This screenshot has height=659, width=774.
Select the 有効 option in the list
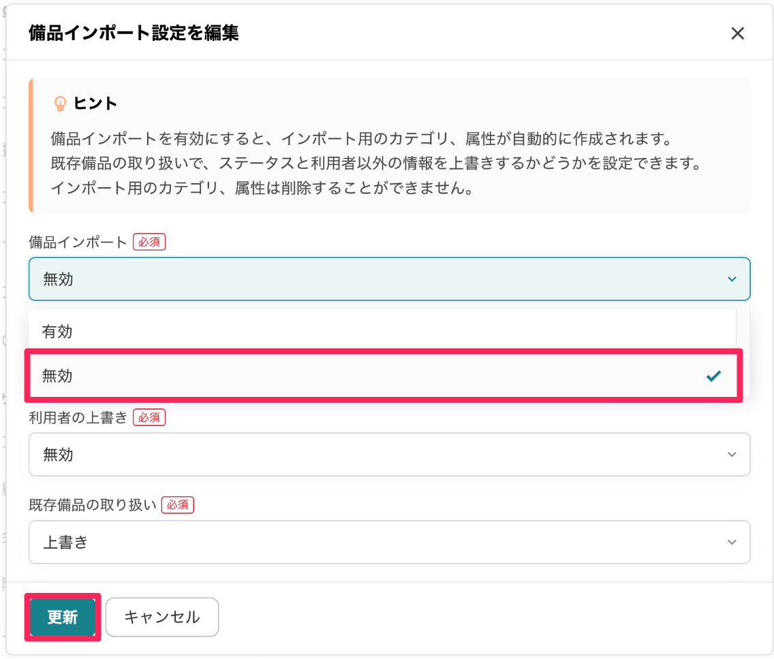pos(382,332)
